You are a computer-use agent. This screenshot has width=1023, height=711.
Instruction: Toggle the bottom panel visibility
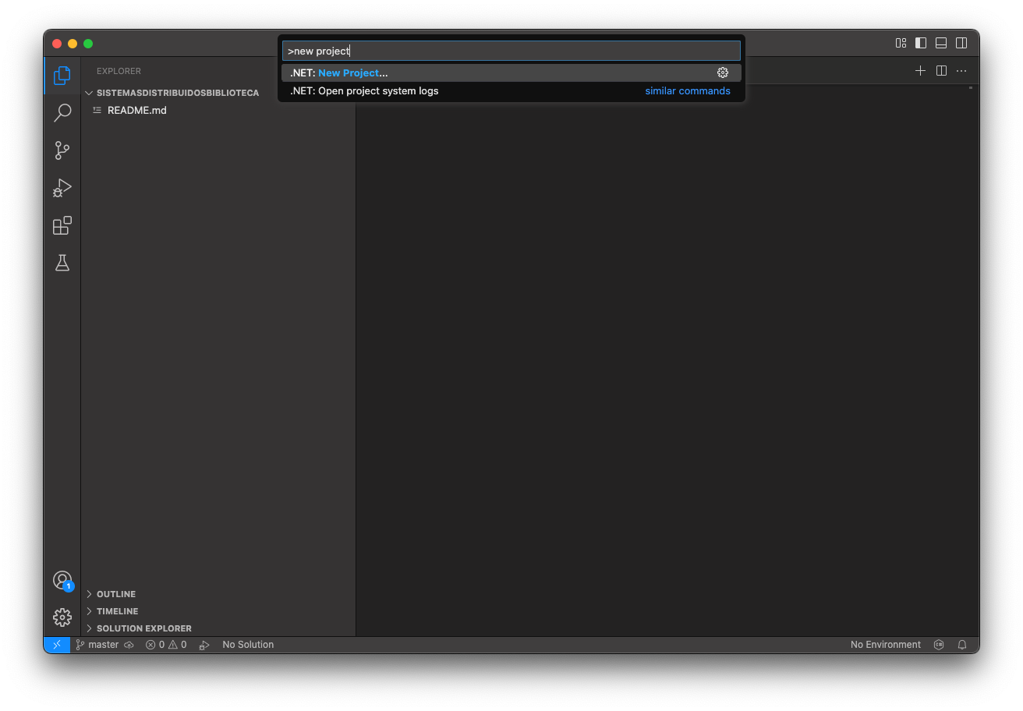point(941,43)
